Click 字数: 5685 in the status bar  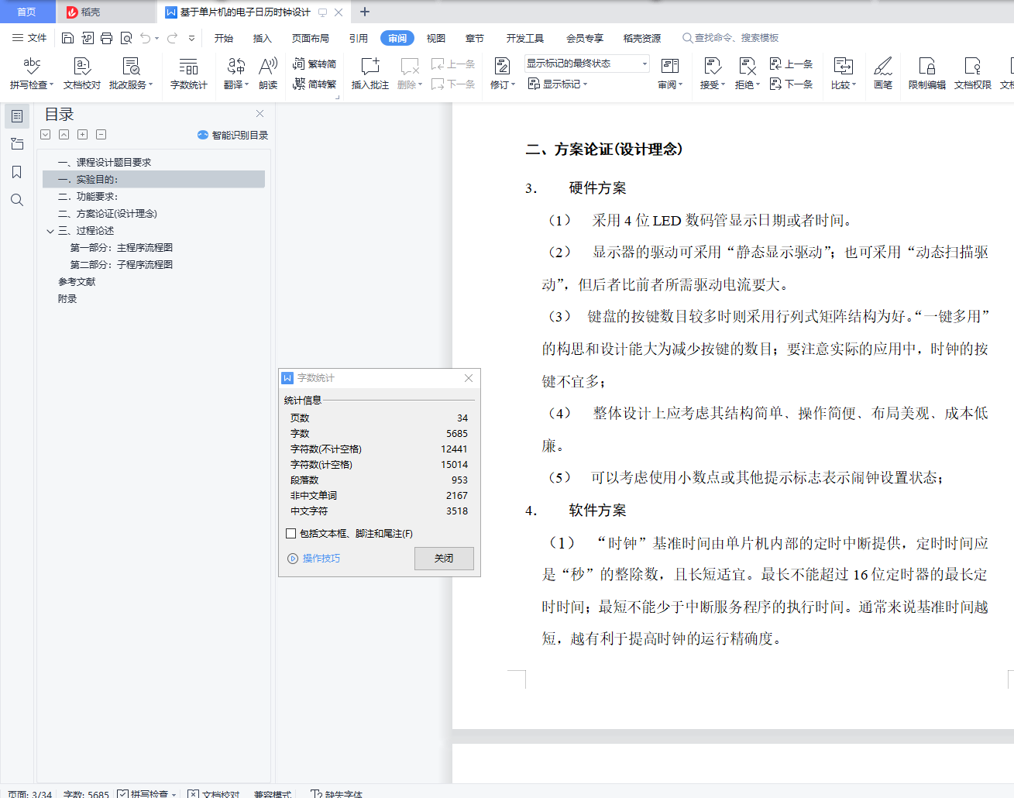pyautogui.click(x=86, y=794)
